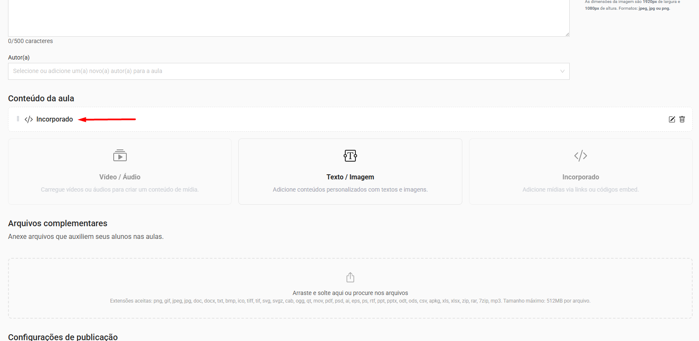Click the drag handle beside Incorporado item
The height and width of the screenshot is (341, 699).
tap(18, 119)
